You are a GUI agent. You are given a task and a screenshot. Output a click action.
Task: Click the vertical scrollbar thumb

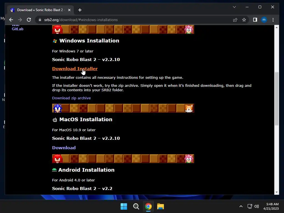(x=277, y=99)
